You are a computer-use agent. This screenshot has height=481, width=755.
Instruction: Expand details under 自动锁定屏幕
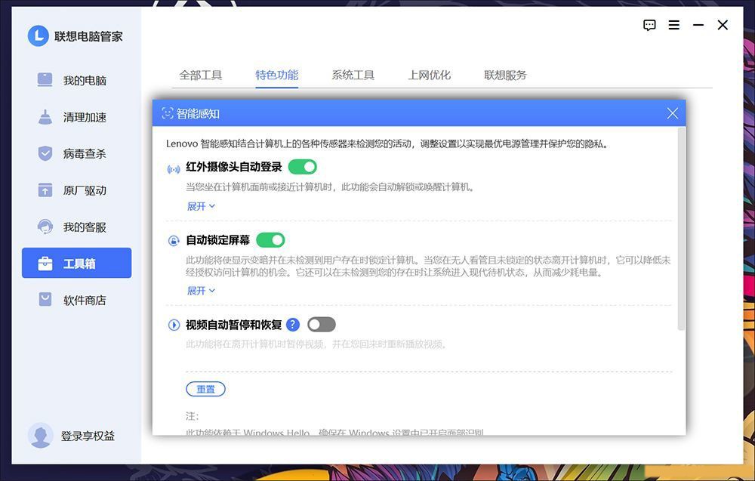pyautogui.click(x=201, y=291)
